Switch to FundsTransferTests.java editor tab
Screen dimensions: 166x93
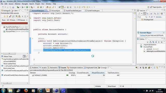(x=74, y=11)
